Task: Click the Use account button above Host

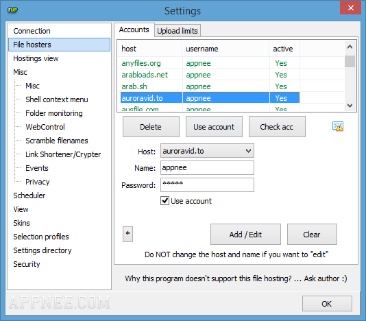Action: pyautogui.click(x=214, y=127)
